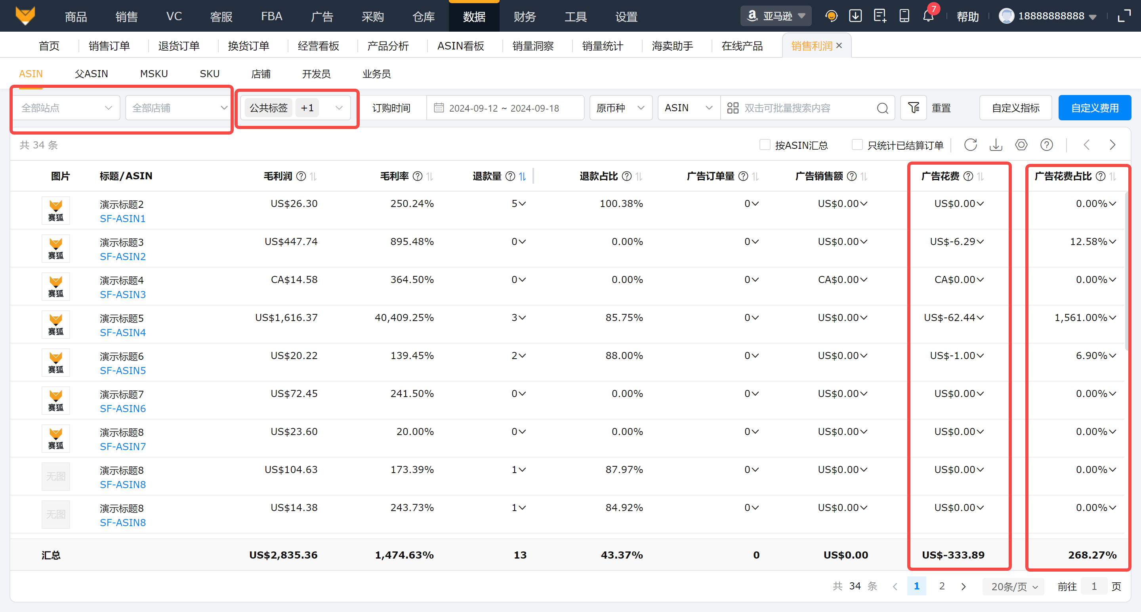Open the SF-ASIN4 product link
The image size is (1141, 612).
(123, 333)
